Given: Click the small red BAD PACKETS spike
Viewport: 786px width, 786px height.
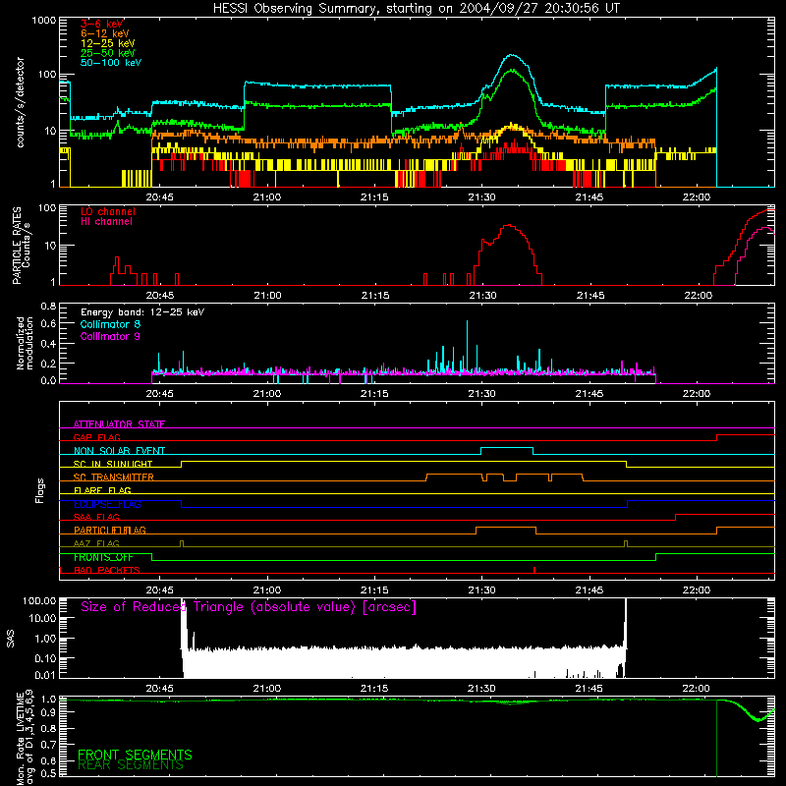Looking at the screenshot, I should (x=534, y=570).
